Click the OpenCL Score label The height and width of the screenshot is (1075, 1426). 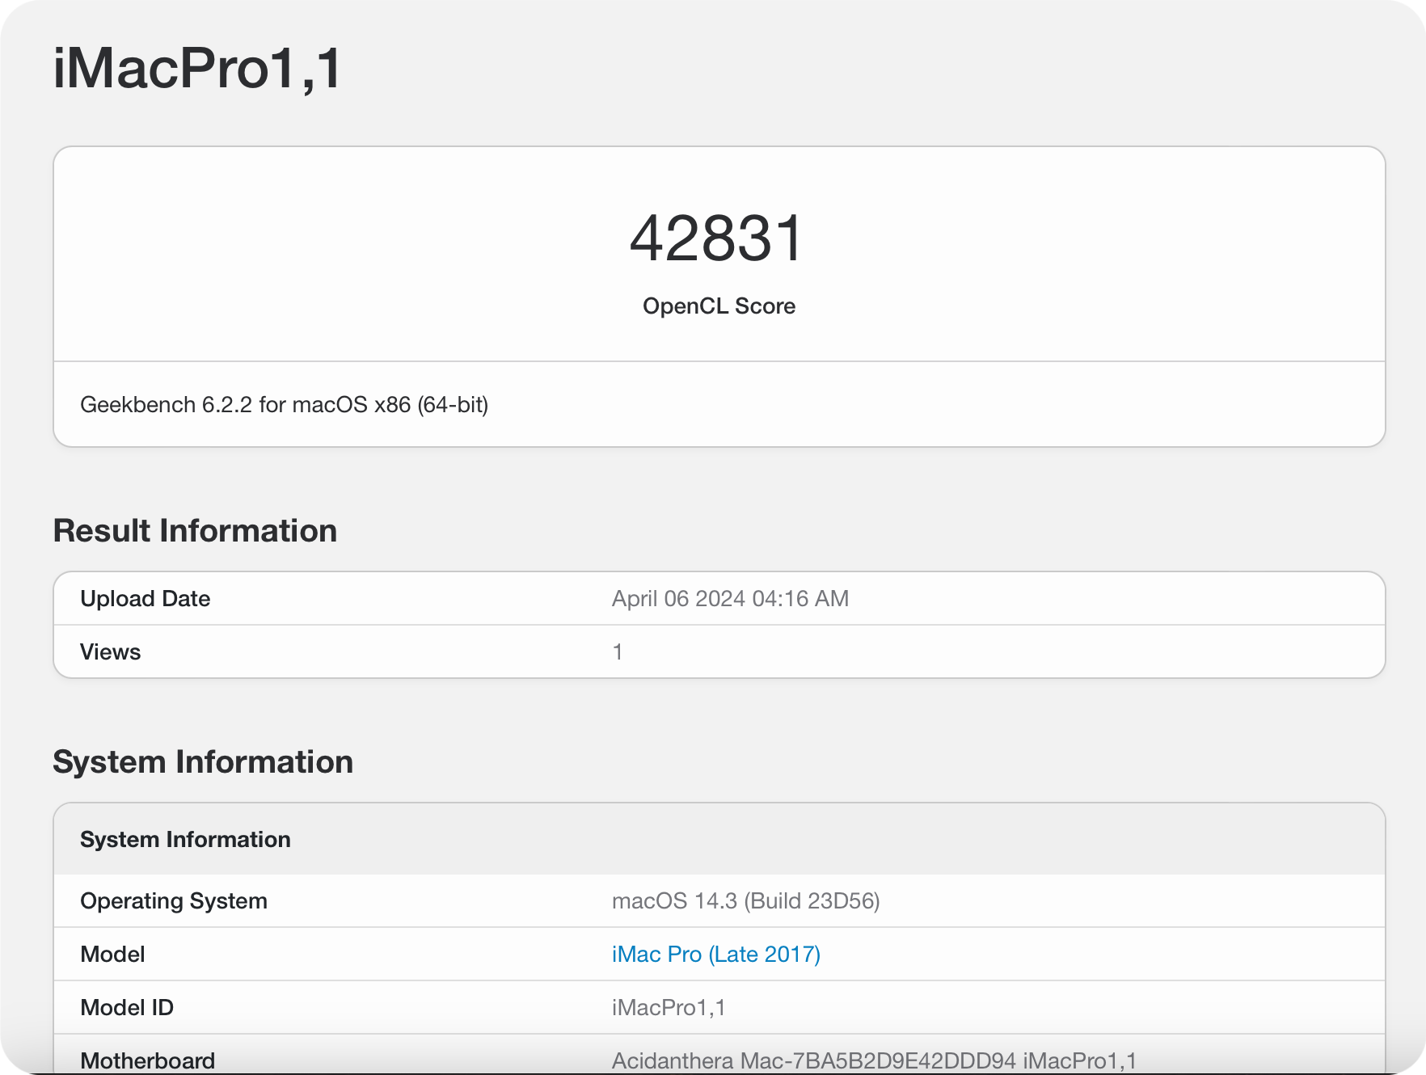(719, 306)
